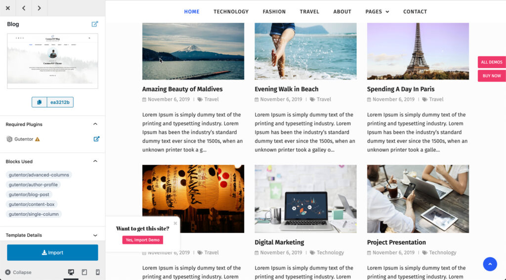Go to previous template arrow

click(24, 8)
